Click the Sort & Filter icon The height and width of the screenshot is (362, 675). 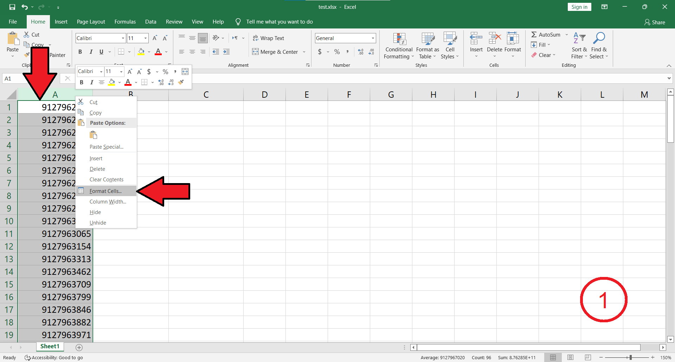pos(579,39)
